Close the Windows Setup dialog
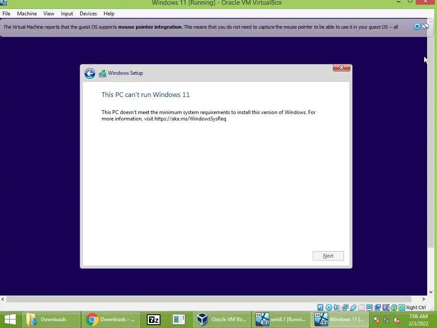This screenshot has height=328, width=437. (341, 68)
